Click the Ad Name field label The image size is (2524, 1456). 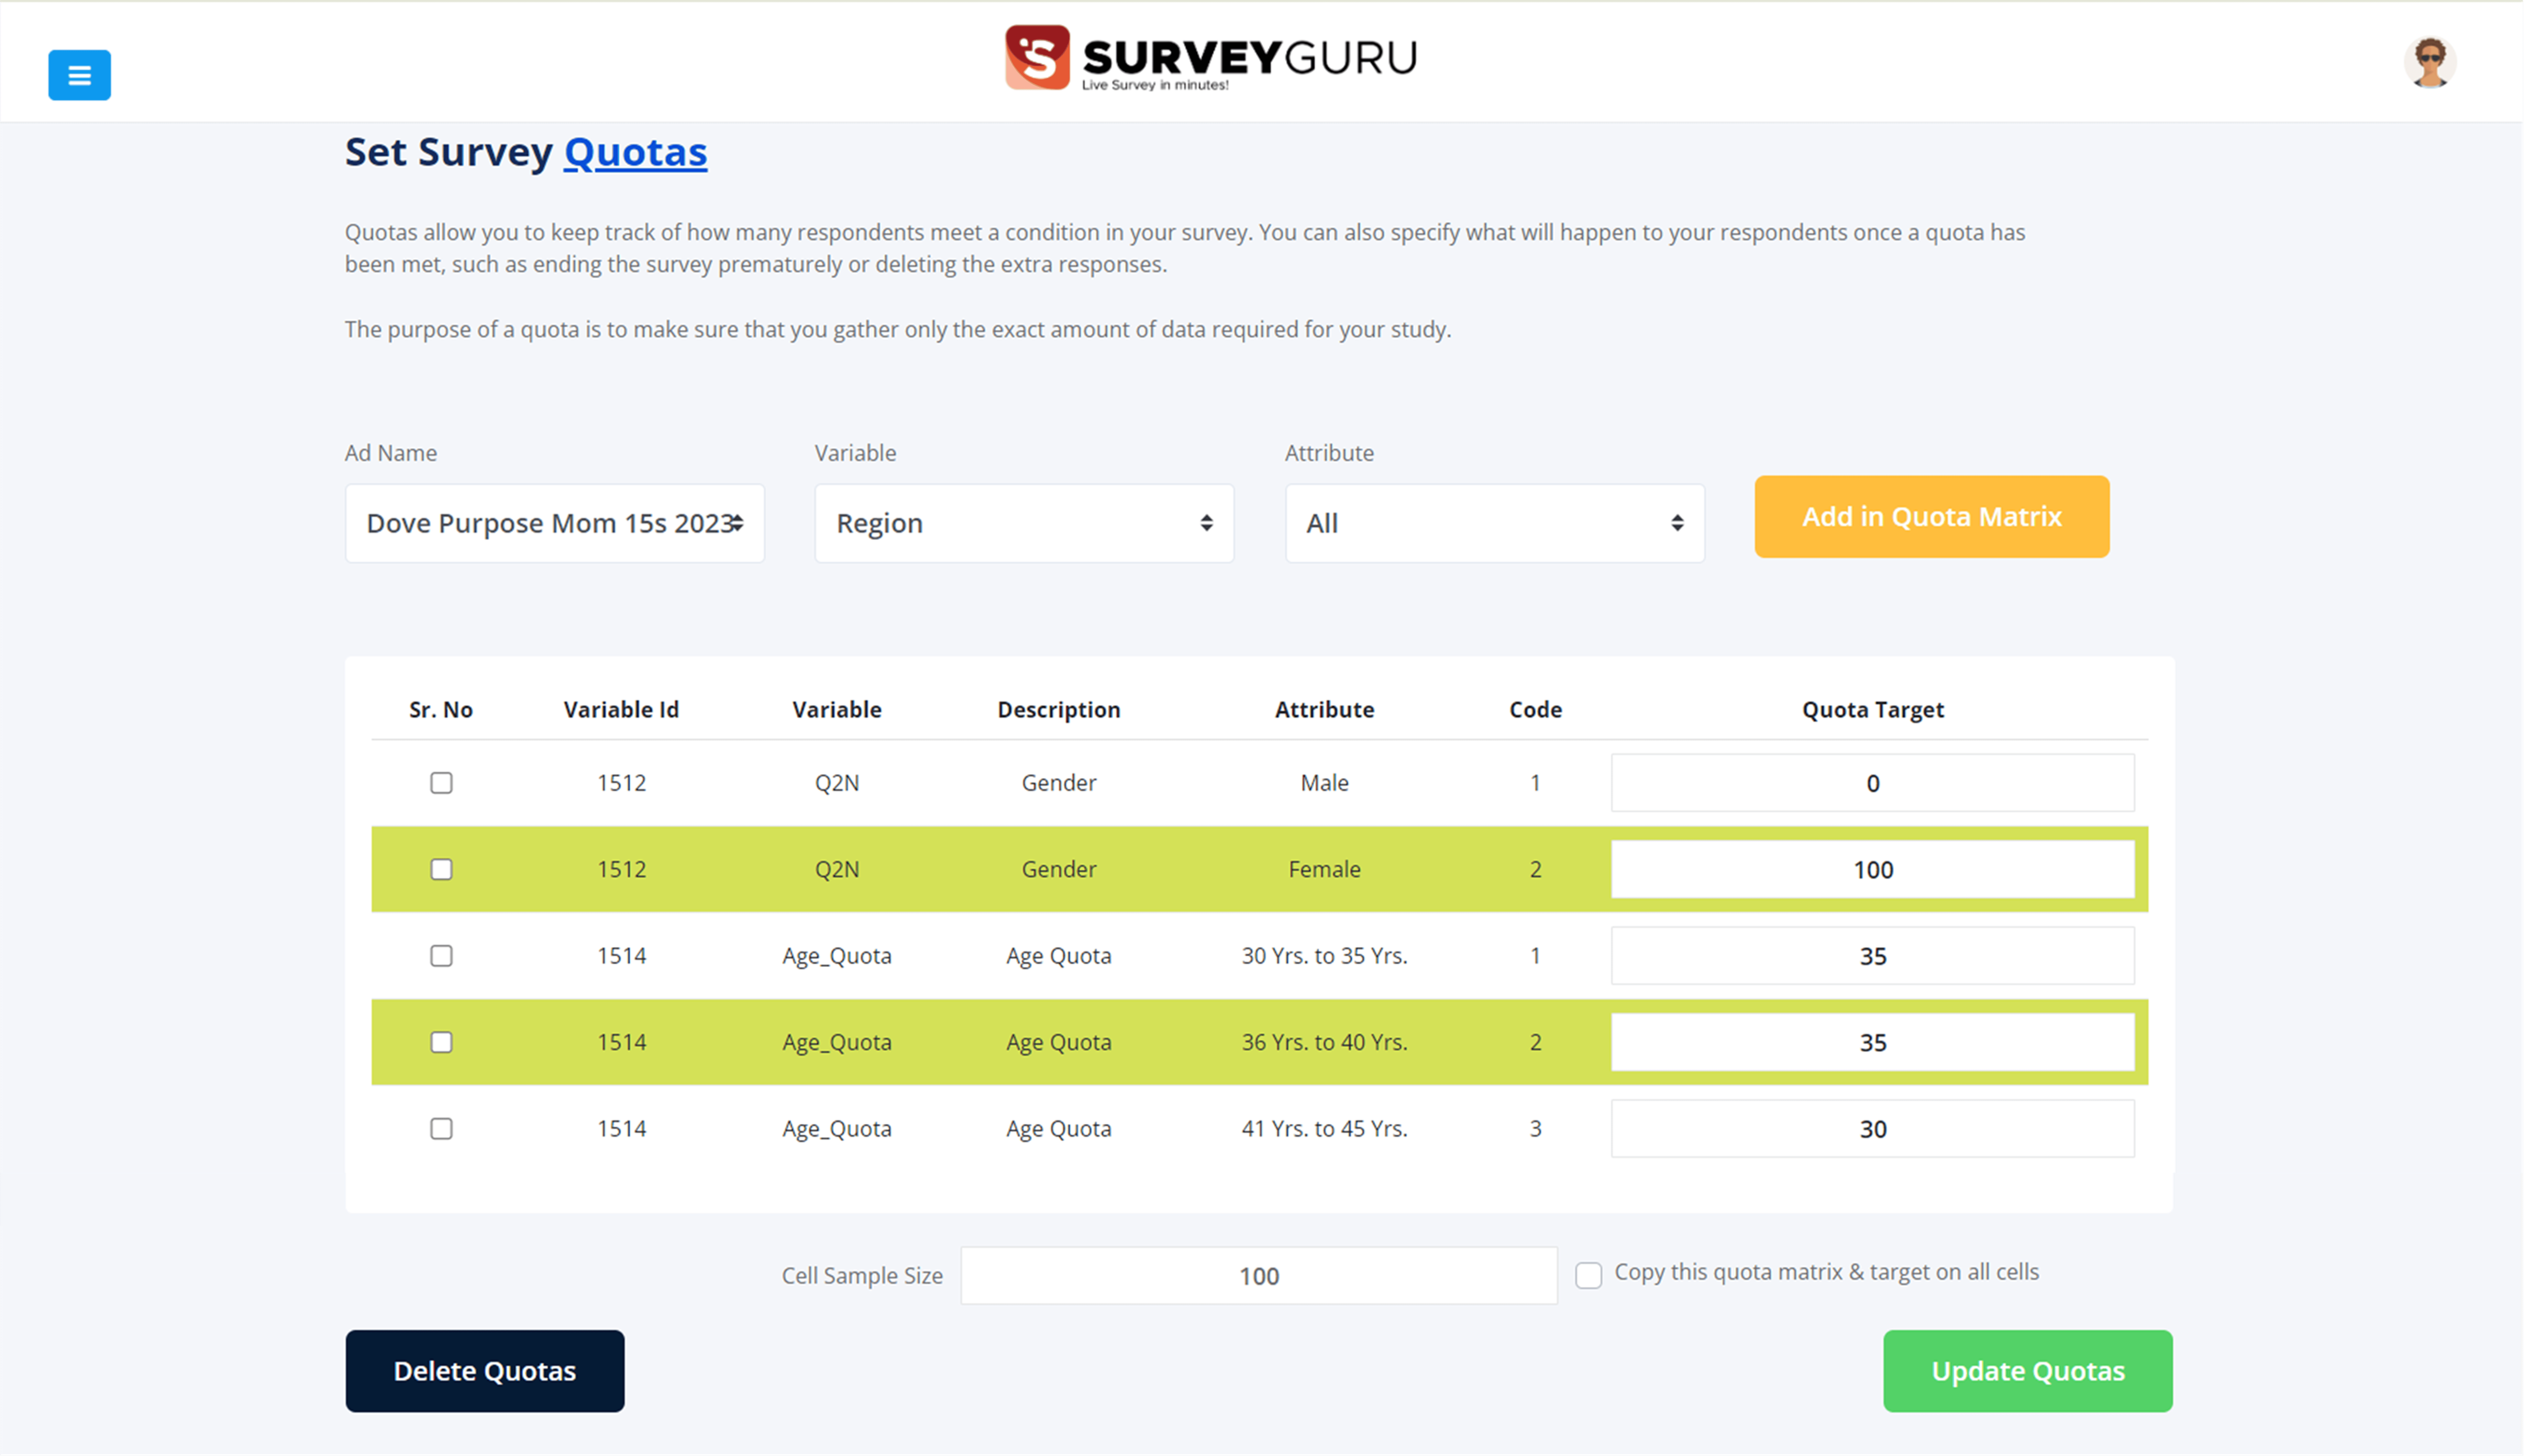click(391, 453)
